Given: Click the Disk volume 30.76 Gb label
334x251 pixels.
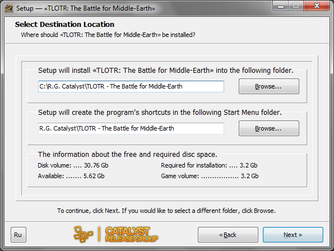Looking at the screenshot, I should [x=73, y=165].
